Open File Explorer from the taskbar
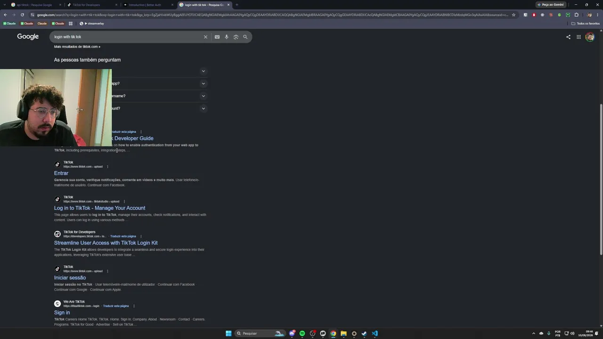 click(343, 333)
